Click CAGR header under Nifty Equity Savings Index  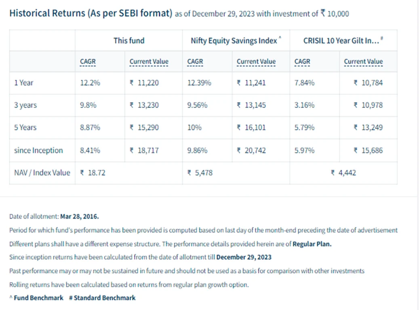pyautogui.click(x=195, y=61)
